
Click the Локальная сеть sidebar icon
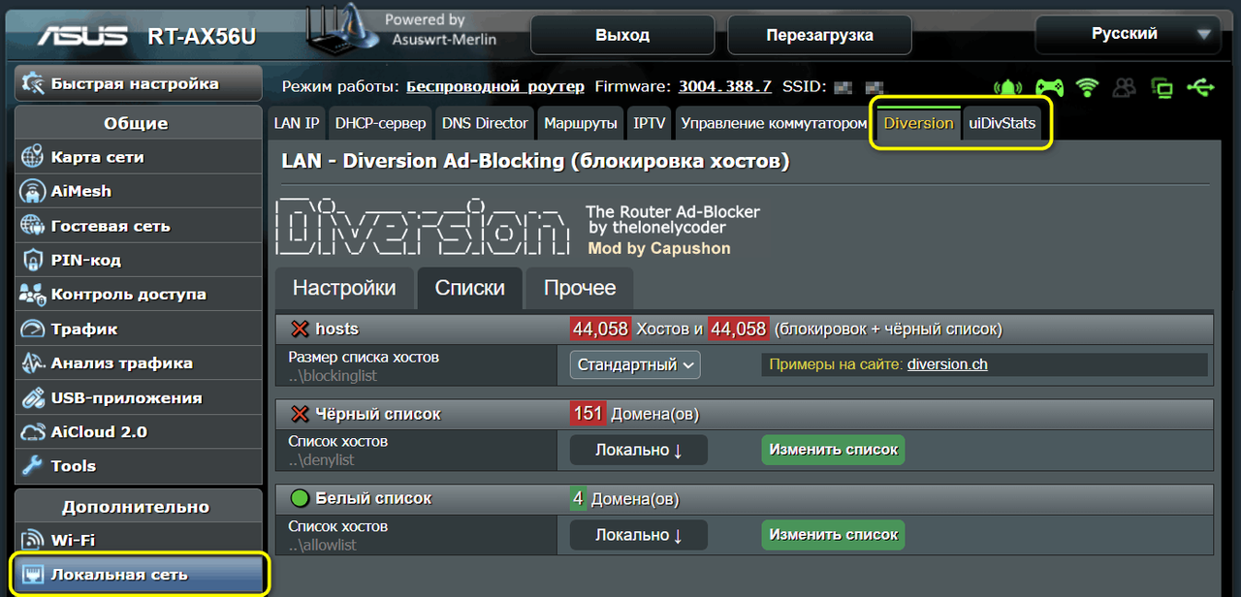33,575
